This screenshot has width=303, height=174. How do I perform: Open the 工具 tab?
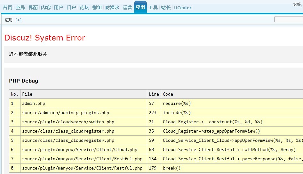tap(153, 8)
